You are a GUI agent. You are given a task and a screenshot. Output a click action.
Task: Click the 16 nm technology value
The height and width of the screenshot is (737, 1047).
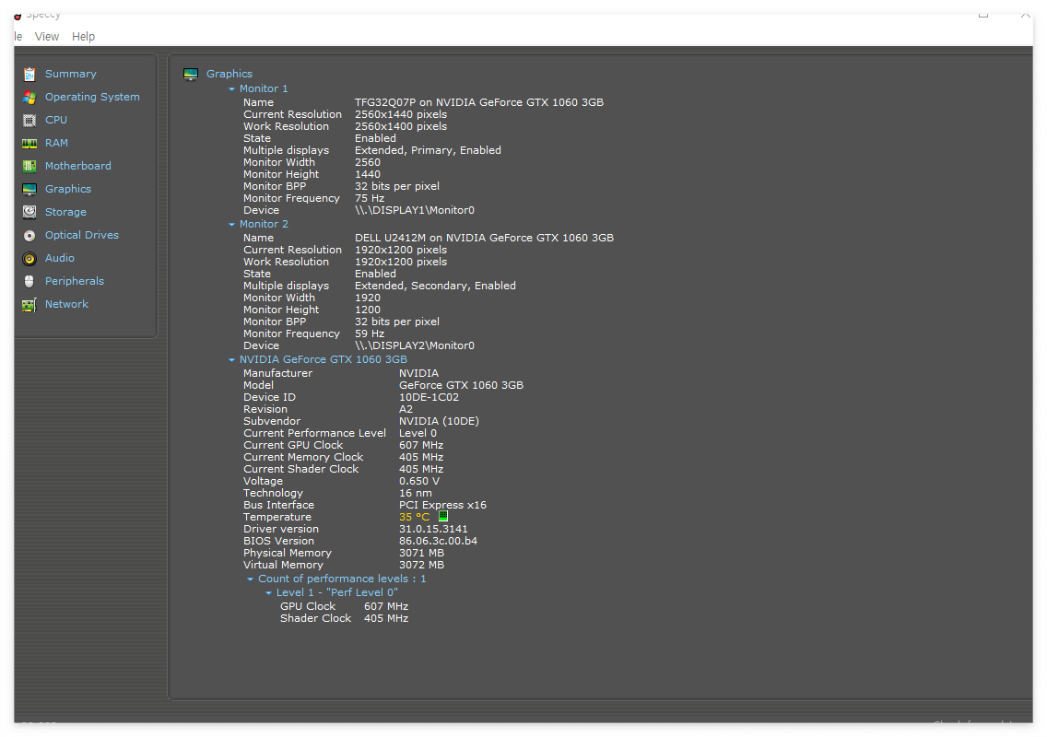pos(416,494)
